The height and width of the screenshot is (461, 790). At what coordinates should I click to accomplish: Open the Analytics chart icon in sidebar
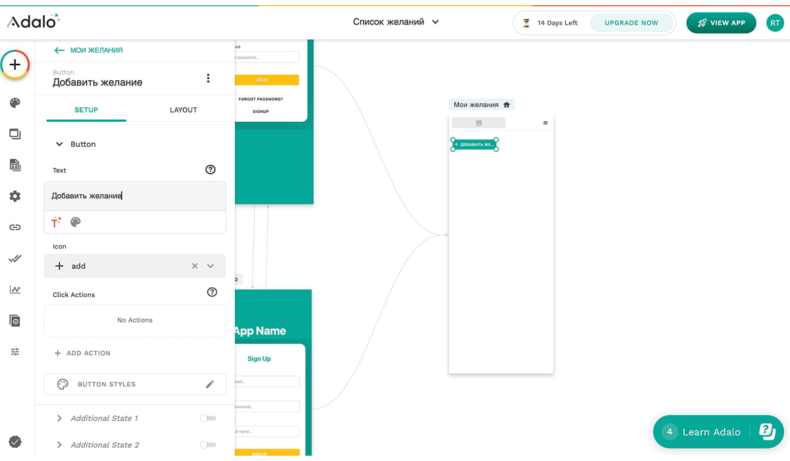click(15, 289)
